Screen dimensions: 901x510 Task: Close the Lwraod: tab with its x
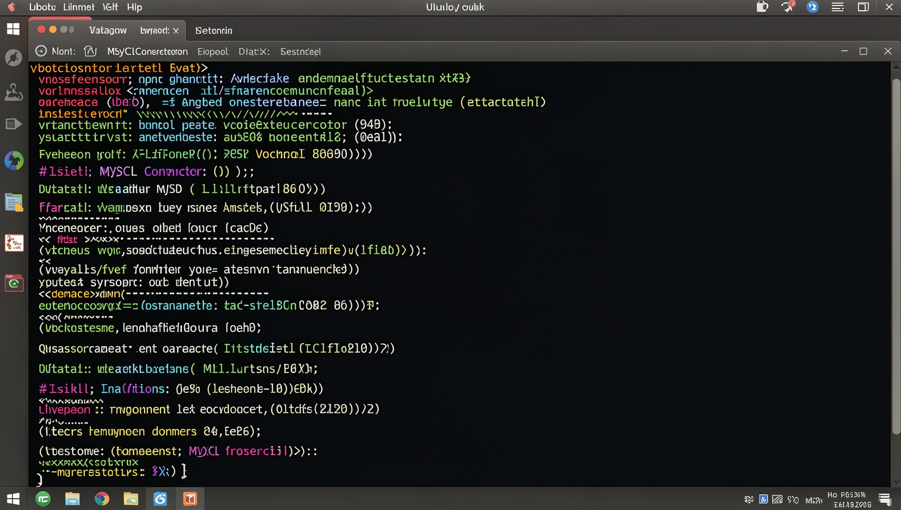(x=176, y=31)
